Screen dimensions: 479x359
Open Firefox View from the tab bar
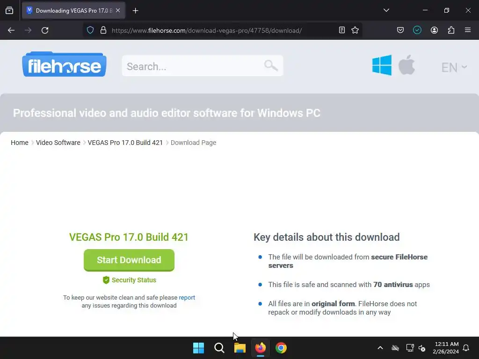click(x=9, y=10)
